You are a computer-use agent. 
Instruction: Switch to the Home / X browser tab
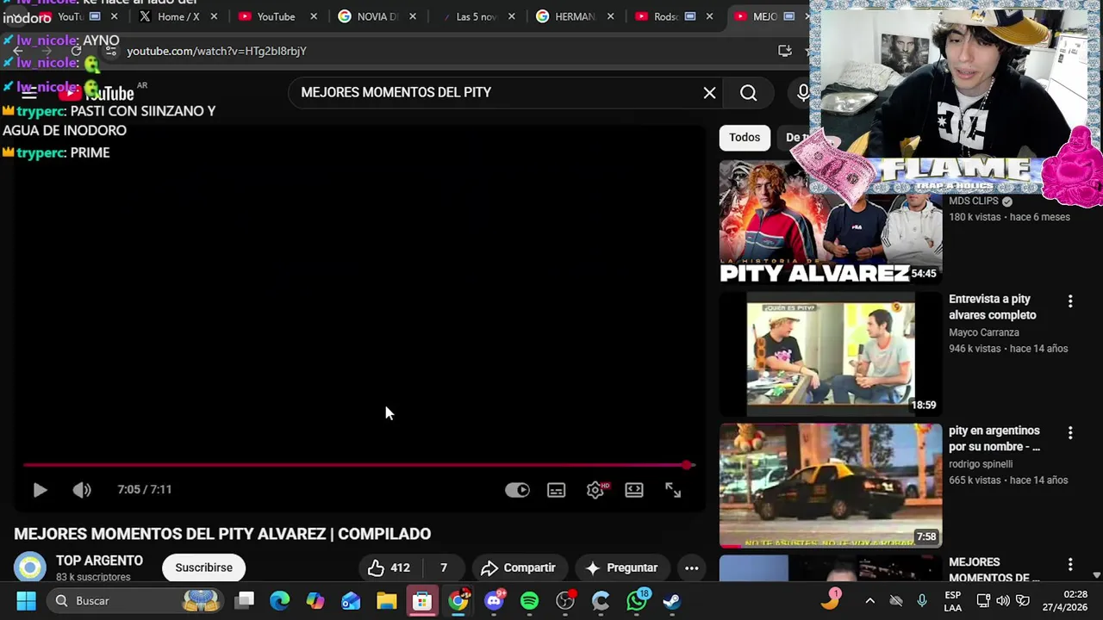(177, 16)
